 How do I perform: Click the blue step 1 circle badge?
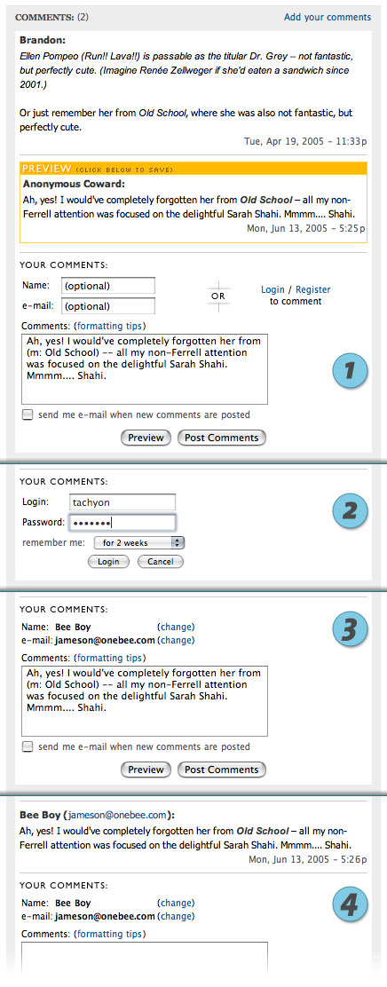tap(349, 369)
